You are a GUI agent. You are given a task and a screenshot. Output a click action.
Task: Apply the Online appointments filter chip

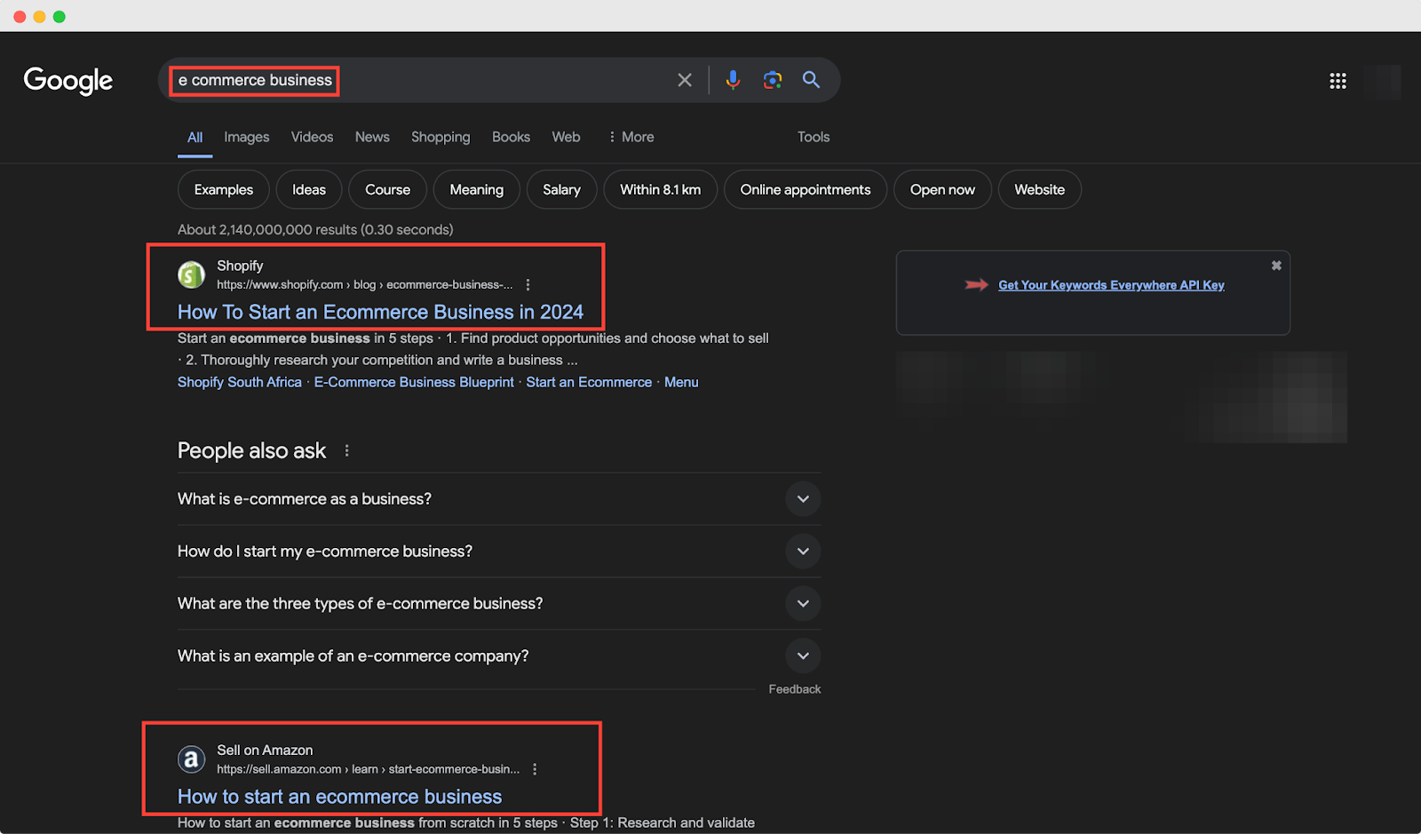(806, 190)
